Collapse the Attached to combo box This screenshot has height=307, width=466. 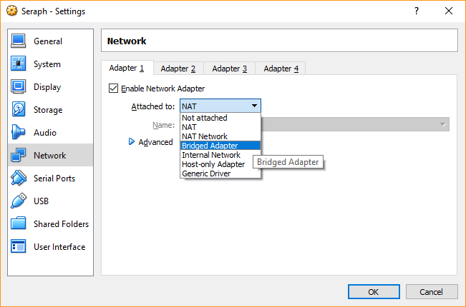tap(220, 106)
